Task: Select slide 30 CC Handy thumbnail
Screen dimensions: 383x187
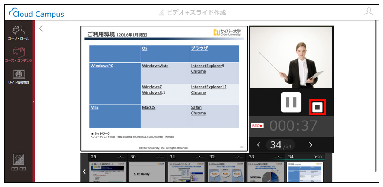Action: 147,172
